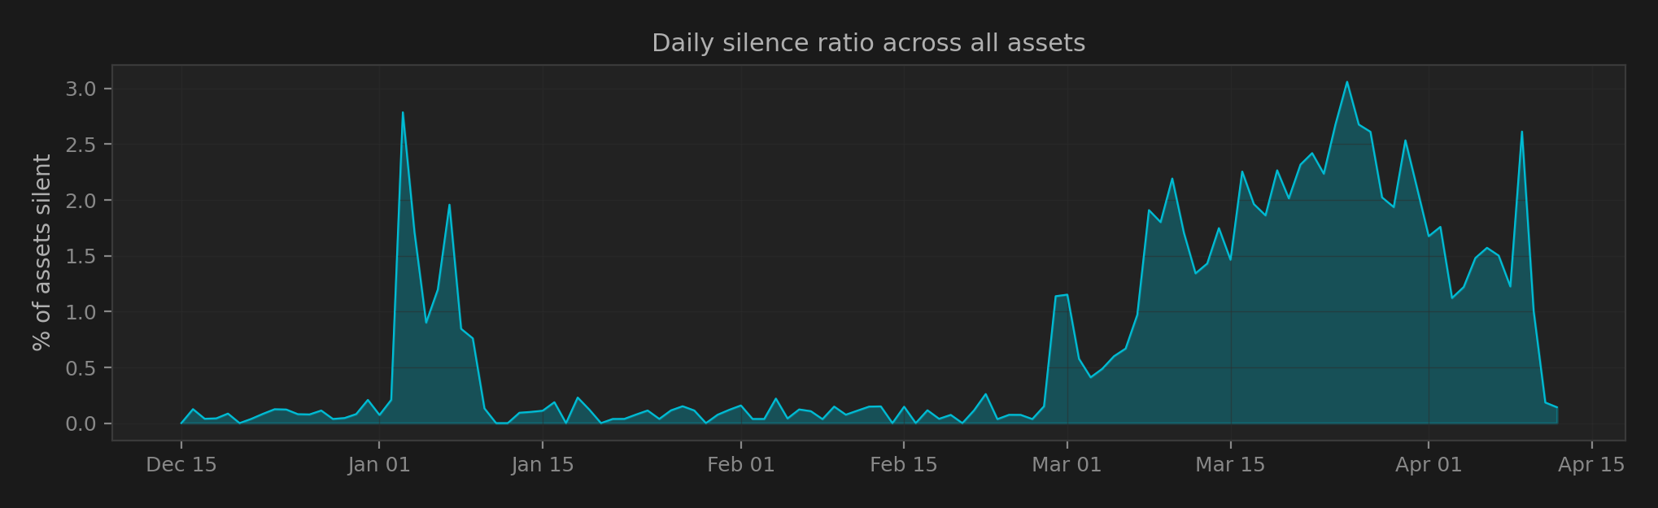Click the '% of assets silent' y-axis label
Viewport: 1658px width, 508px height.
point(41,253)
